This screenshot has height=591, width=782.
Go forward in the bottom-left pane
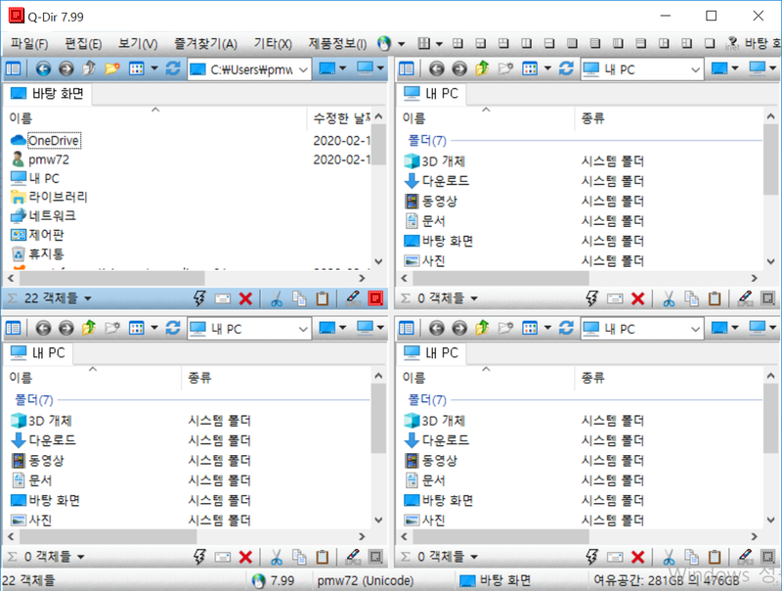click(x=65, y=328)
